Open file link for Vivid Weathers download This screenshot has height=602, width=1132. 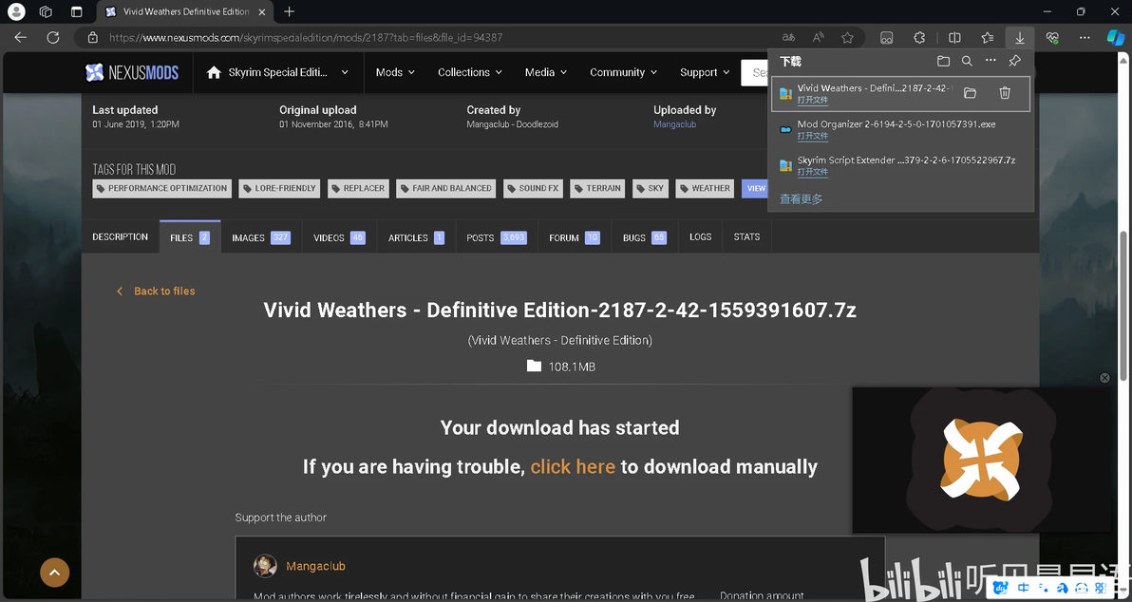[812, 101]
